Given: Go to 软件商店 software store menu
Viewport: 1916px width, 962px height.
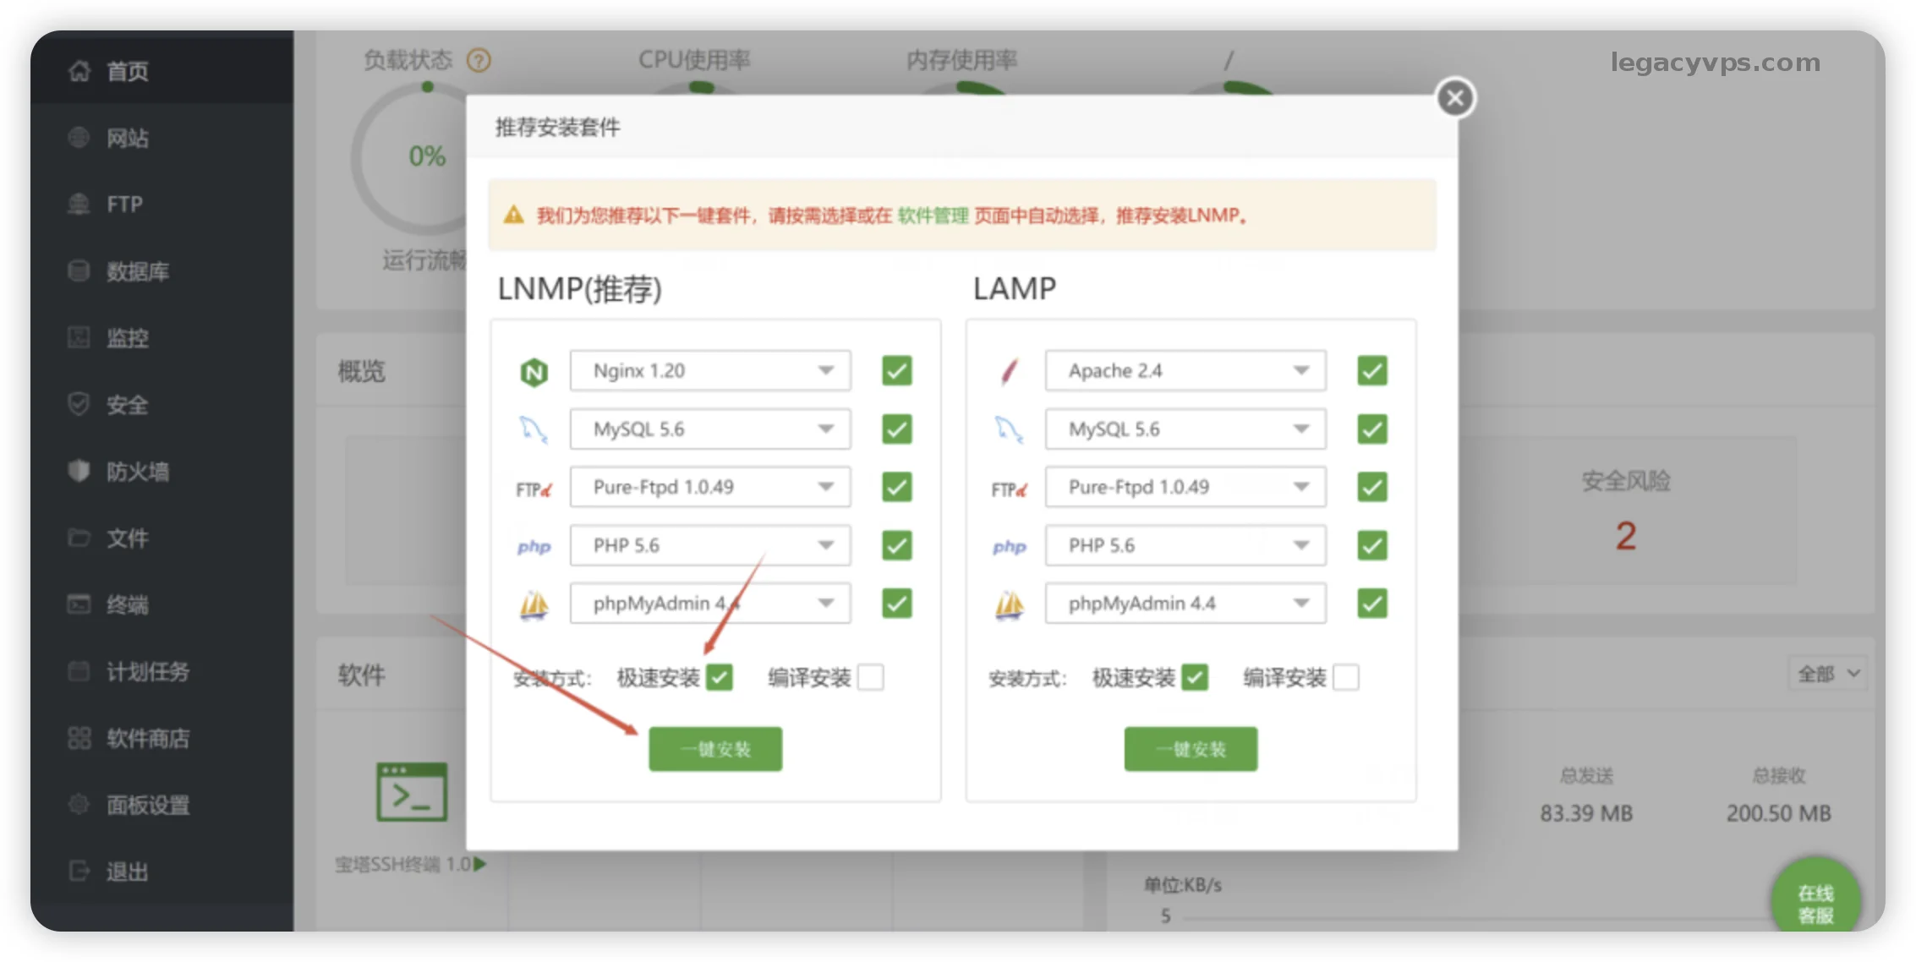Looking at the screenshot, I should [x=147, y=739].
